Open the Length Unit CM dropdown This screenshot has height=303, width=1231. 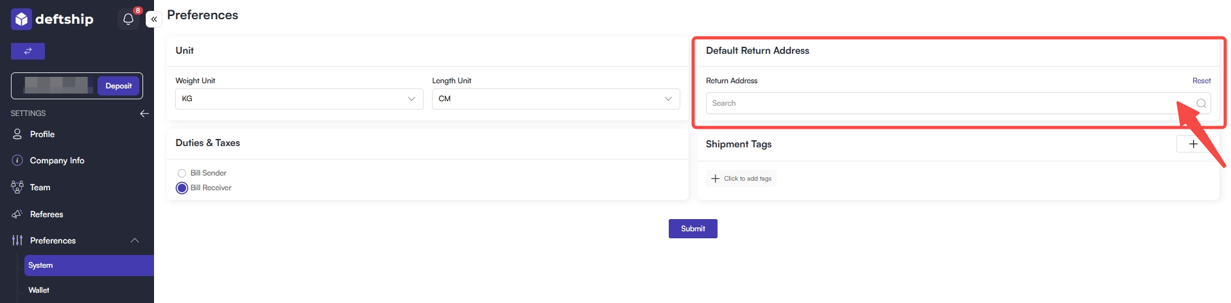556,99
